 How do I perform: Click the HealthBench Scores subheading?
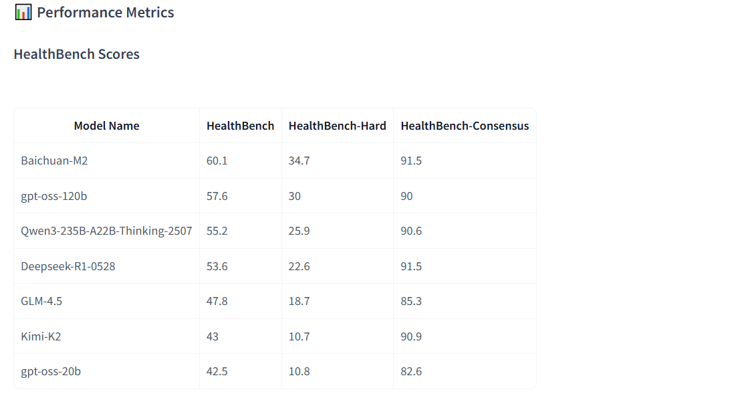(76, 54)
